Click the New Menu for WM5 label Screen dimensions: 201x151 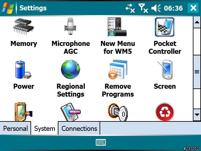pyautogui.click(x=118, y=48)
